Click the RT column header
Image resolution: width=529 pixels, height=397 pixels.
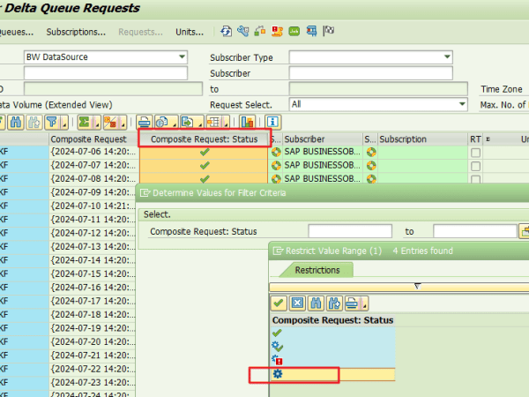pyautogui.click(x=475, y=139)
